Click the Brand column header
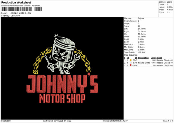This screenshot has width=174, height=123. pos(159,58)
